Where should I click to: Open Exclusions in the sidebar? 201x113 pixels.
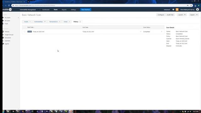pos(8,38)
